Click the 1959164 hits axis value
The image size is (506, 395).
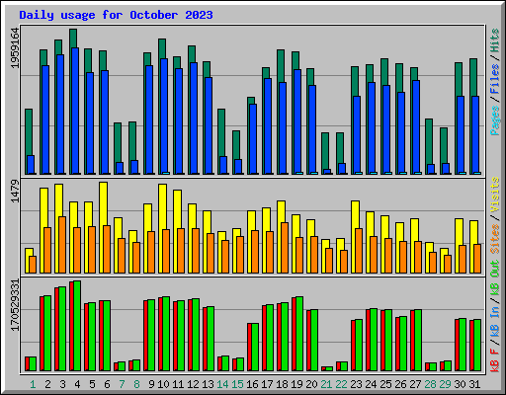15,48
